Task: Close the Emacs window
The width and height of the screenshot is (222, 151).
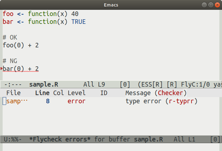Action: pos(217,5)
